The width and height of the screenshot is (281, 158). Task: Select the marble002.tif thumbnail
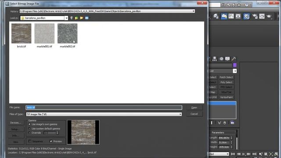pyautogui.click(x=67, y=33)
